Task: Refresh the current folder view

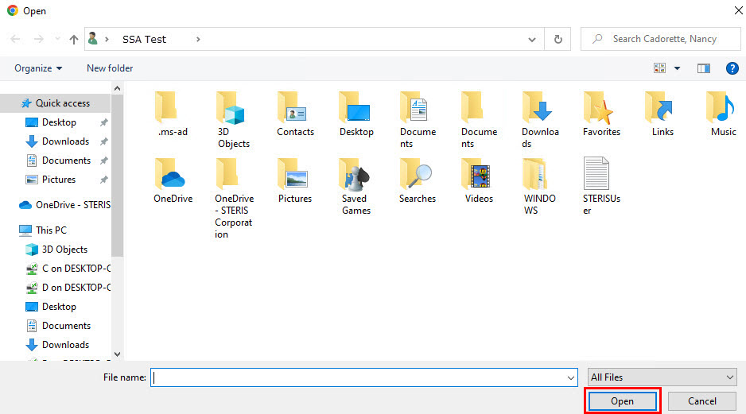Action: tap(558, 39)
